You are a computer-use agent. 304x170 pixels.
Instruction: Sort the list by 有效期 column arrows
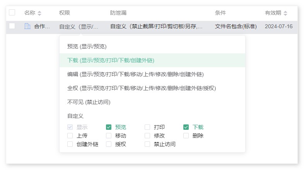pyautogui.click(x=285, y=13)
